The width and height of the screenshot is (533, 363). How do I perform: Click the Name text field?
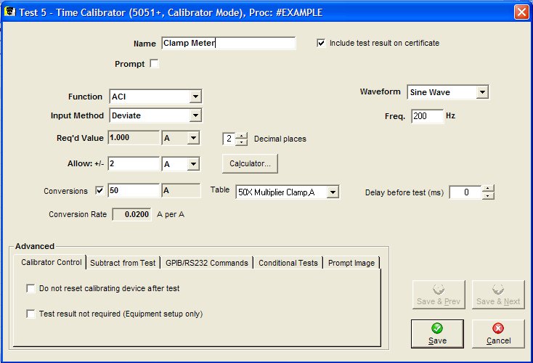(x=228, y=44)
